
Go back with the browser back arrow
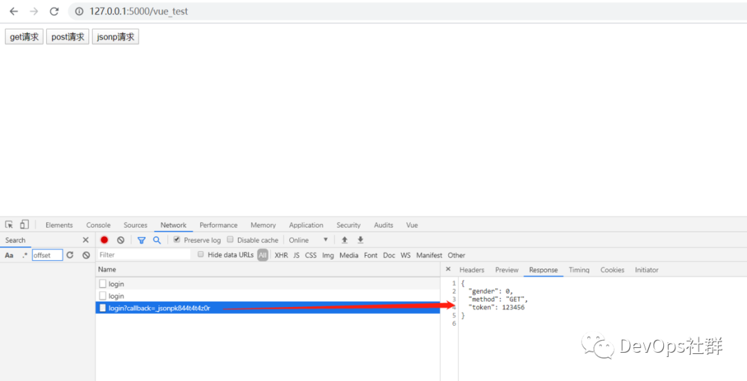tap(14, 11)
